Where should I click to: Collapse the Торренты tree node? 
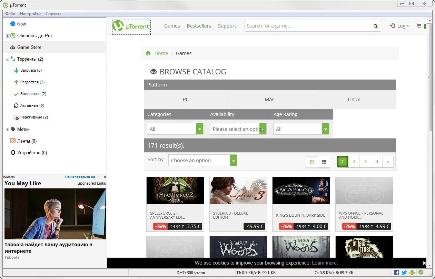(7, 59)
